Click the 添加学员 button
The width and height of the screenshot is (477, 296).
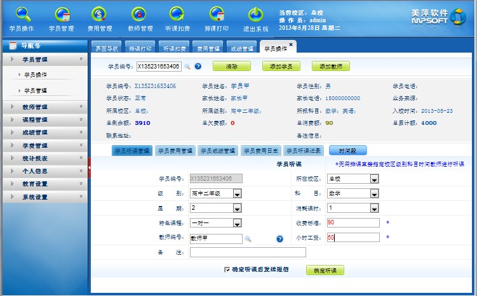pos(281,67)
